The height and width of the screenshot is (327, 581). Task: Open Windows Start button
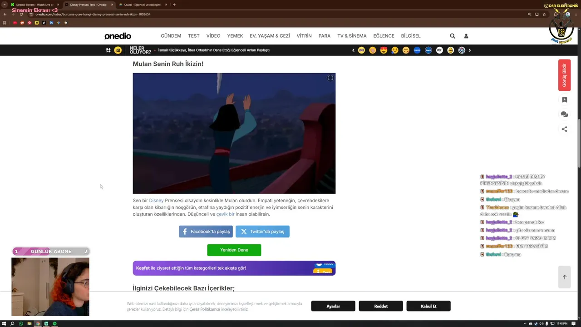[x=5, y=324]
